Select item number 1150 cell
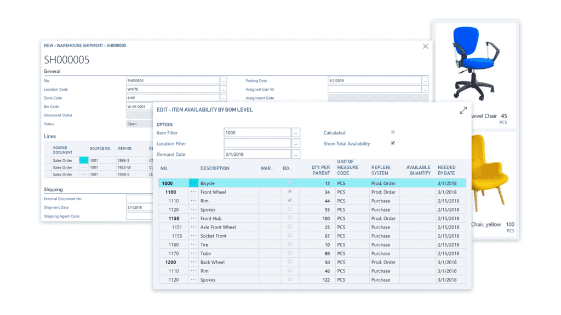Viewport: 561px width, 315px height. [x=174, y=218]
